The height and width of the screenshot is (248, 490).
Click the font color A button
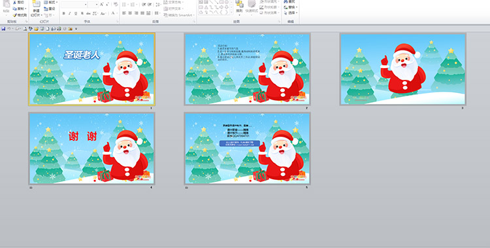(x=113, y=13)
